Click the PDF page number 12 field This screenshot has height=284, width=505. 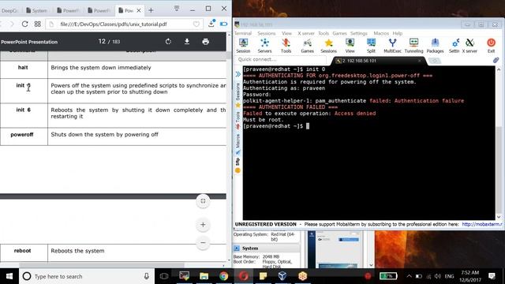(102, 42)
